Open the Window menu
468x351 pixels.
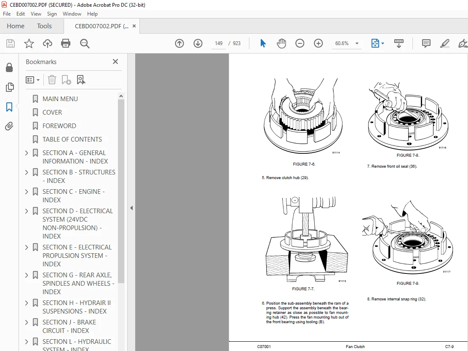(72, 14)
